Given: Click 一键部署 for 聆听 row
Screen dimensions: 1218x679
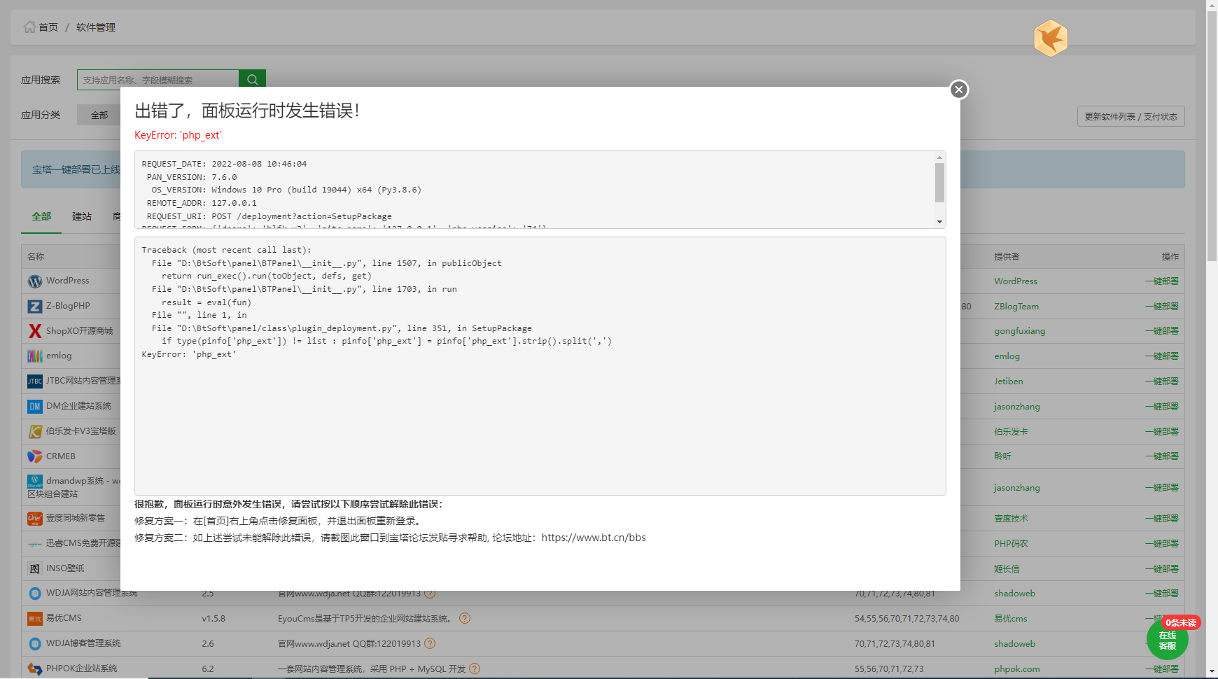Looking at the screenshot, I should pyautogui.click(x=1162, y=456).
